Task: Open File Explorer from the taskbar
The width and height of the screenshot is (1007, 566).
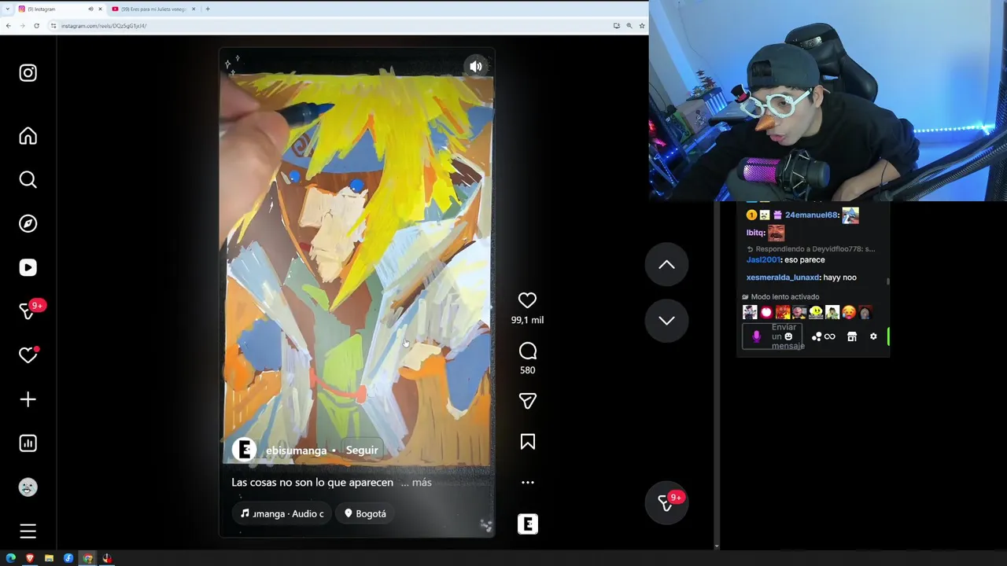Action: click(x=49, y=558)
